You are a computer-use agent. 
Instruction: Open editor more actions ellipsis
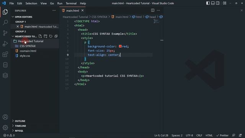click(158, 10)
